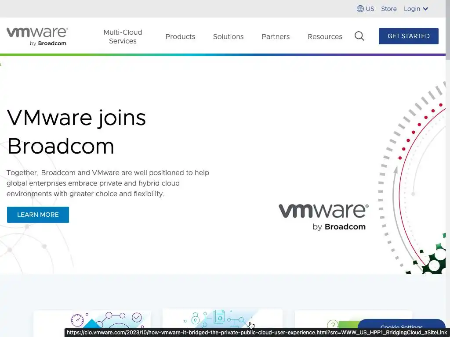Open the card with padlock and document illustration
This screenshot has height=337, width=450.
click(x=222, y=319)
